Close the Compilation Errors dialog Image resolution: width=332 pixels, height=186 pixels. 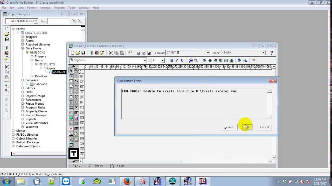click(x=273, y=81)
